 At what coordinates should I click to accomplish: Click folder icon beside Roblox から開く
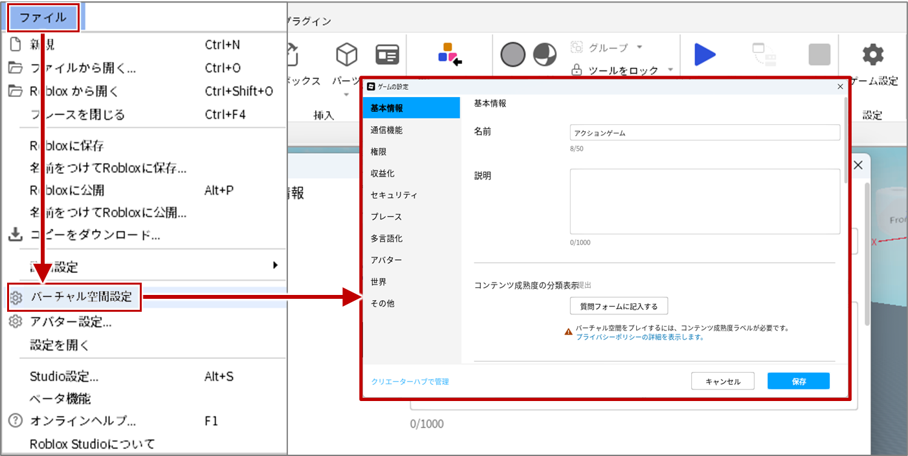point(15,91)
